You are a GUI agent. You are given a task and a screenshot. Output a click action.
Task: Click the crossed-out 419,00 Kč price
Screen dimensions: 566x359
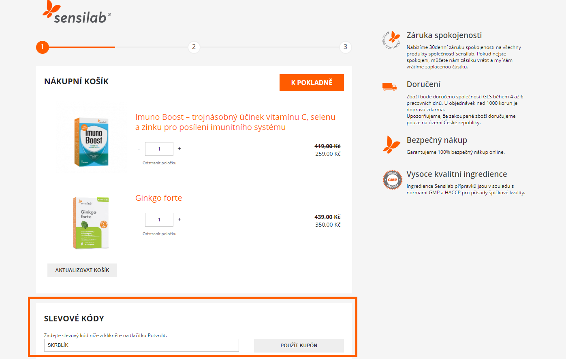[327, 146]
